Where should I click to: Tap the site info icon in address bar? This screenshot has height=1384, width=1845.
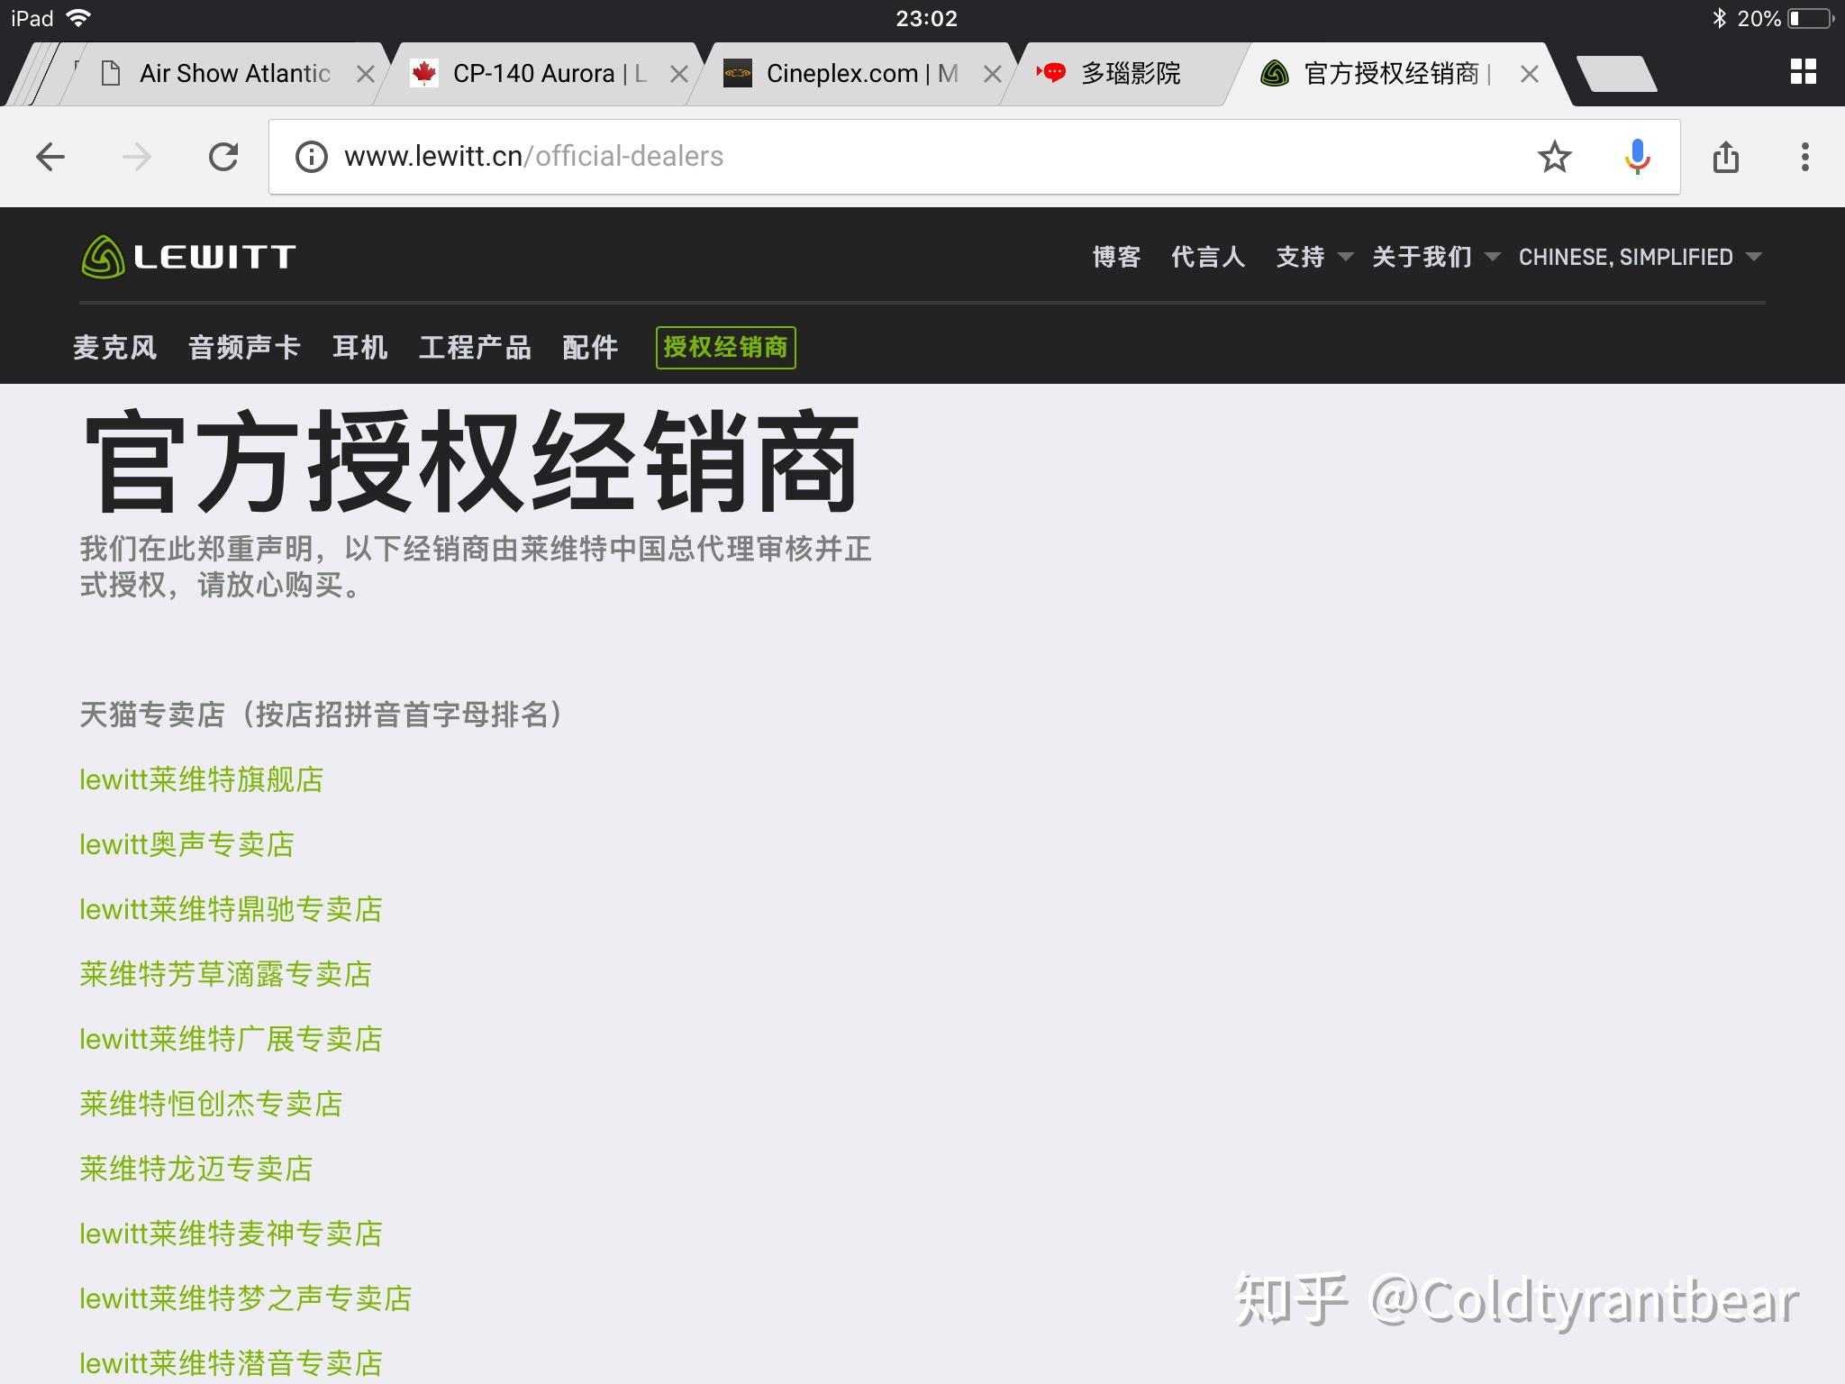[x=311, y=157]
